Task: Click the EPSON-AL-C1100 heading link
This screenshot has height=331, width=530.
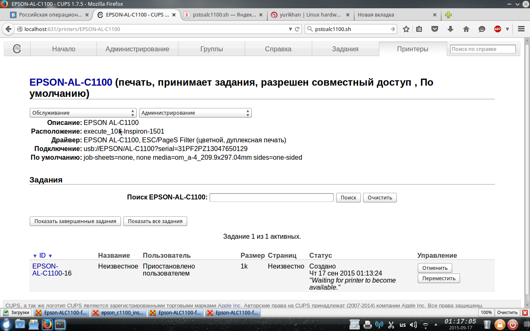Action: click(71, 82)
